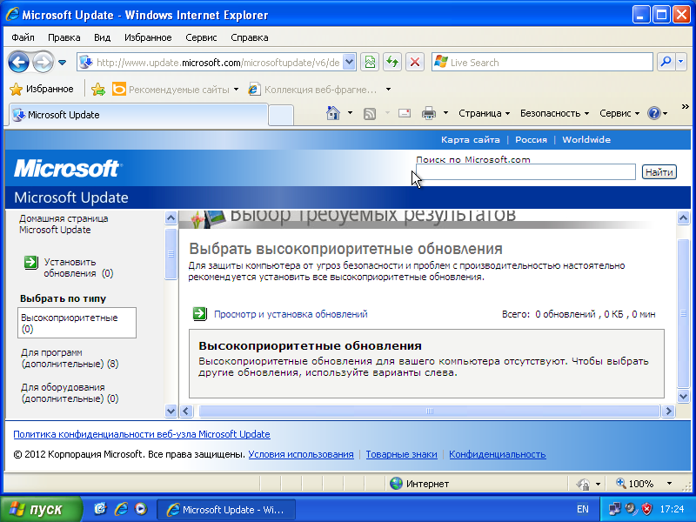Select Для оборудования (дополнительные) (0)
Image resolution: width=696 pixels, height=522 pixels.
[70, 393]
